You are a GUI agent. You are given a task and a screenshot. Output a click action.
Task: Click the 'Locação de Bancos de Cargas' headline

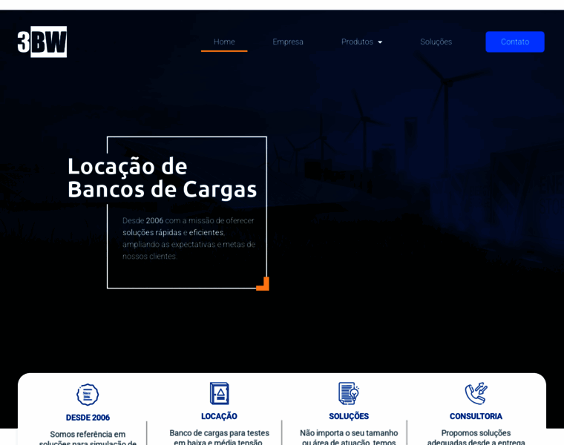pos(163,178)
